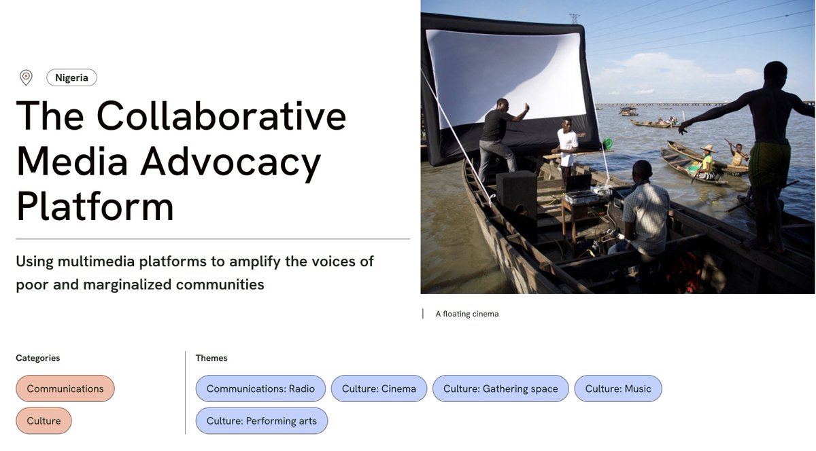
Task: Click the 'A floating cinema' caption
Action: click(x=466, y=314)
